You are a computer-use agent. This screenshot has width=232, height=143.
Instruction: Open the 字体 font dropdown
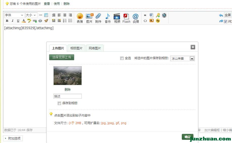[14, 15]
